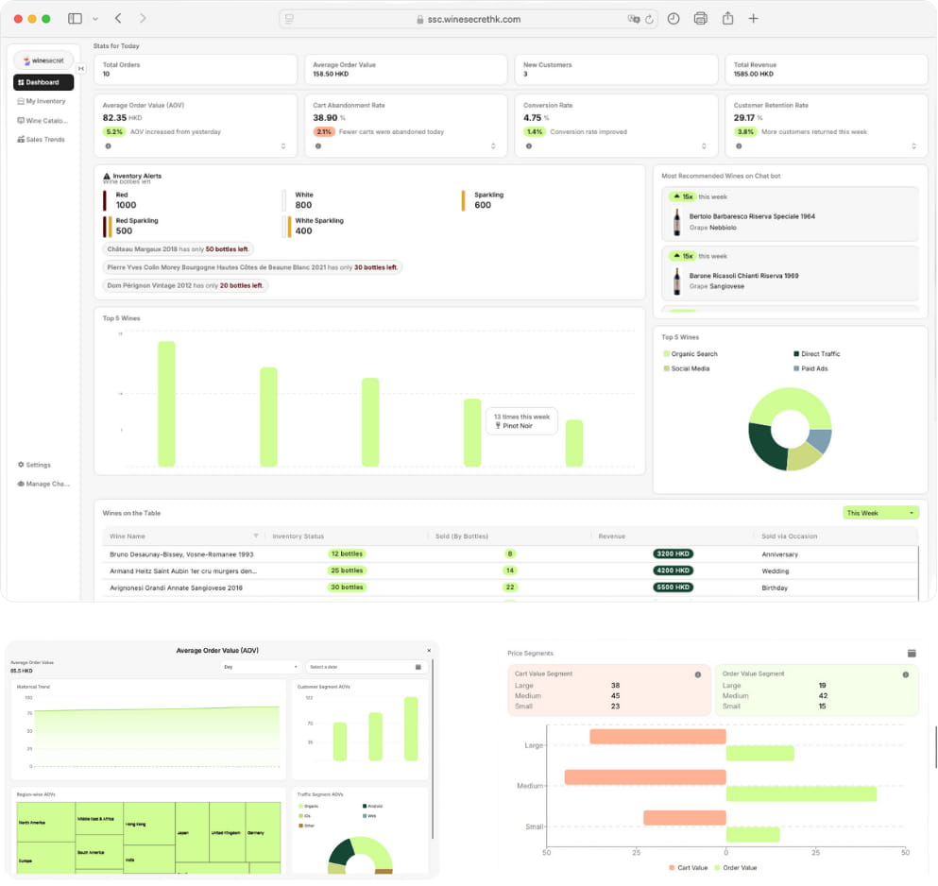The image size is (938, 886).
Task: Click info icon on Average Order Value card
Action: (x=108, y=145)
